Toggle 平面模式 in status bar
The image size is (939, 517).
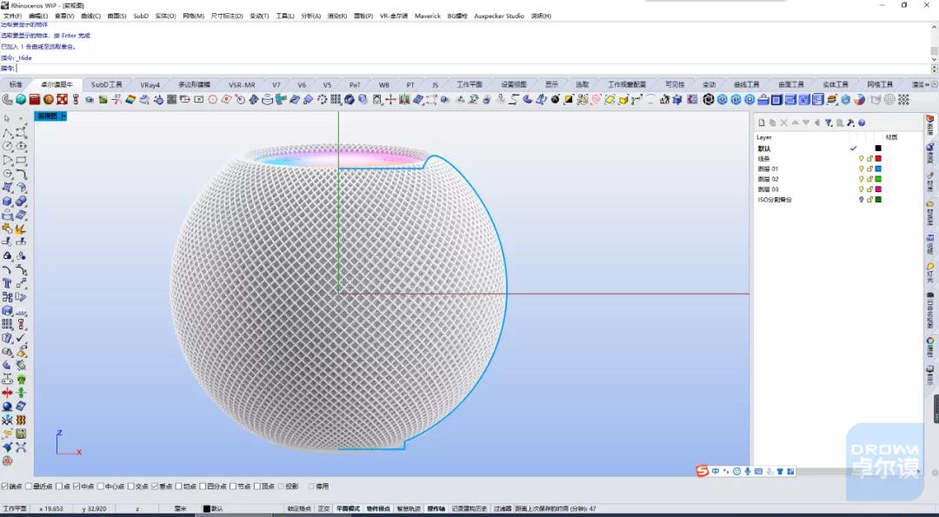[348, 508]
